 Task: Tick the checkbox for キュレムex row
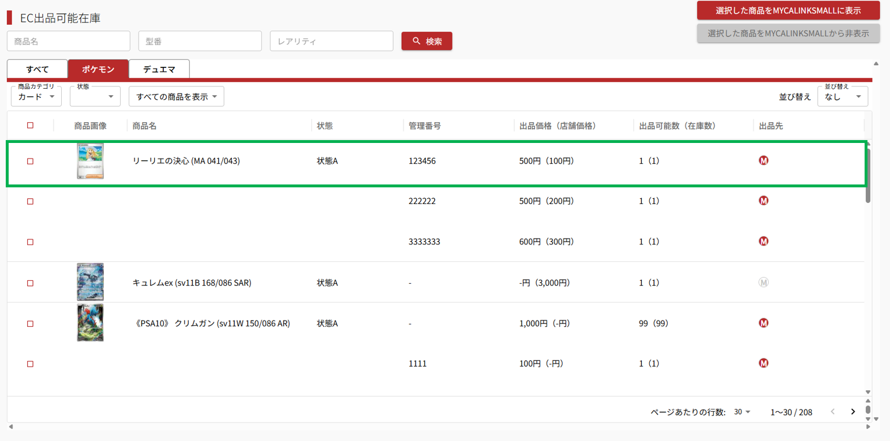tap(31, 283)
